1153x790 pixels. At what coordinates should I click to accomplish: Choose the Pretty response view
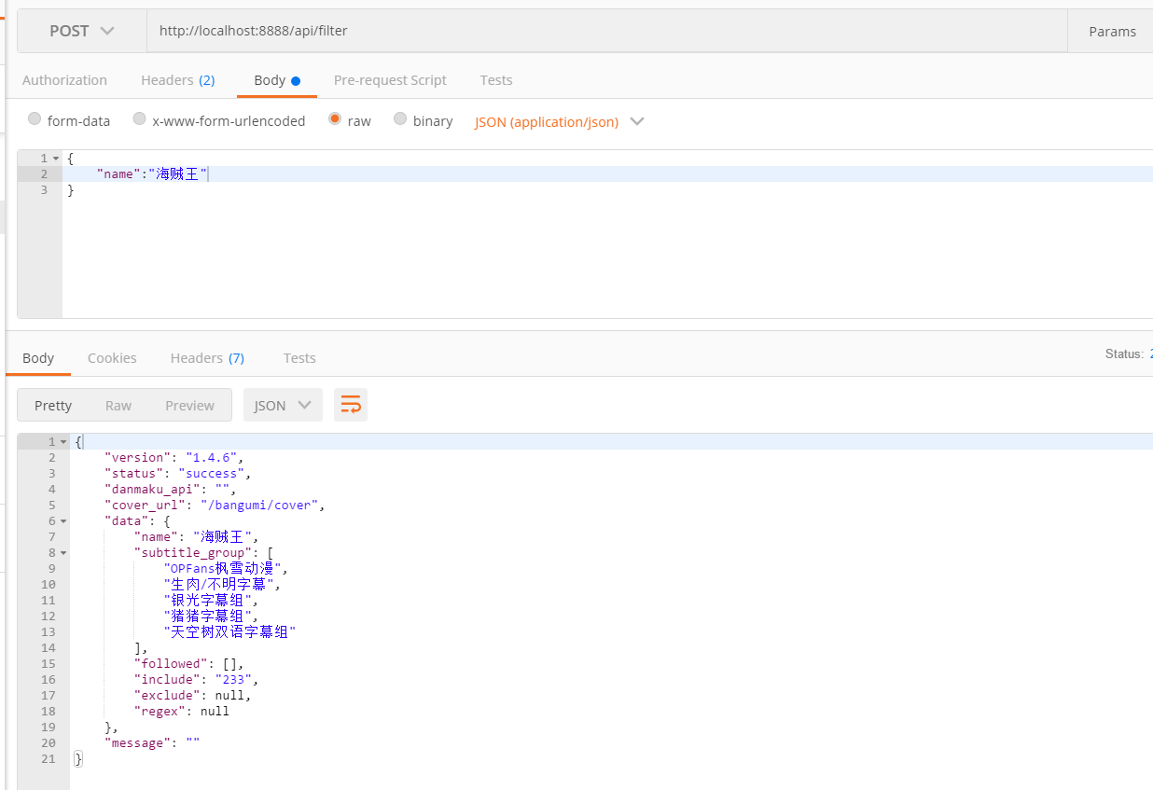[53, 405]
